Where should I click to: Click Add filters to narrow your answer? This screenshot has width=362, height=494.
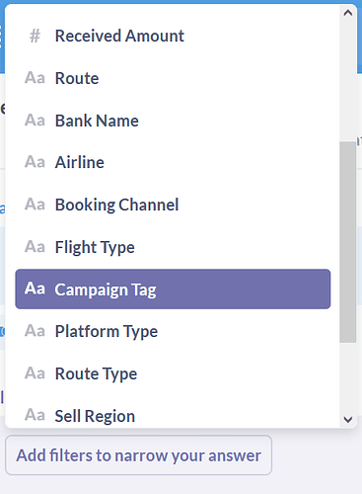pos(138,455)
